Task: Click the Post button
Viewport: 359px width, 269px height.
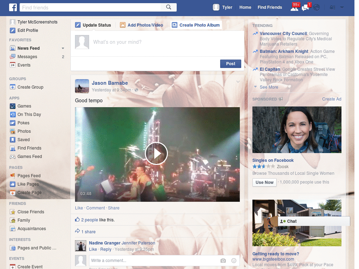Action: 230,63
